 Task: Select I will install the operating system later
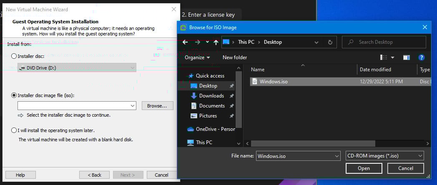14,130
